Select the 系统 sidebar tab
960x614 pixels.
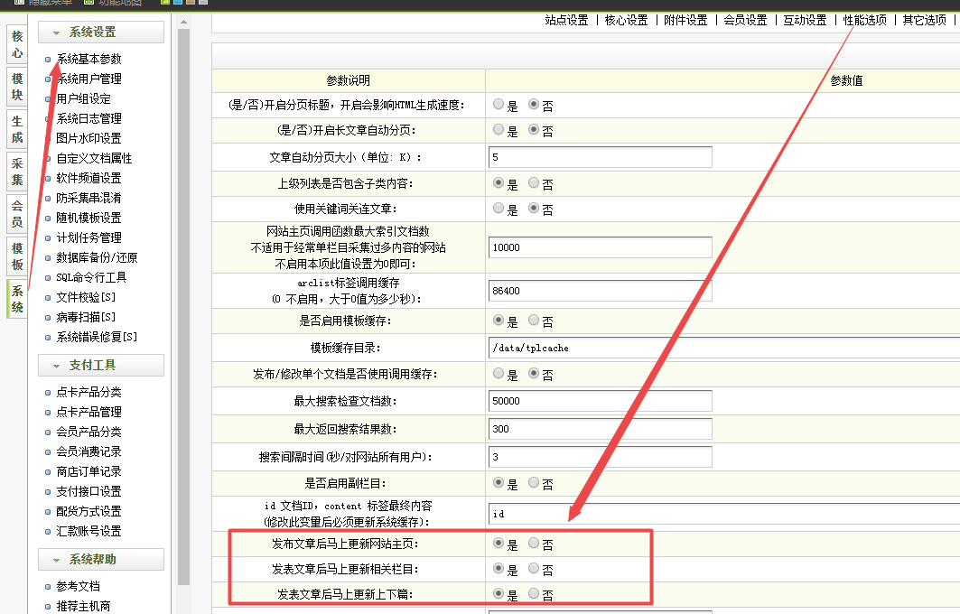[x=17, y=299]
